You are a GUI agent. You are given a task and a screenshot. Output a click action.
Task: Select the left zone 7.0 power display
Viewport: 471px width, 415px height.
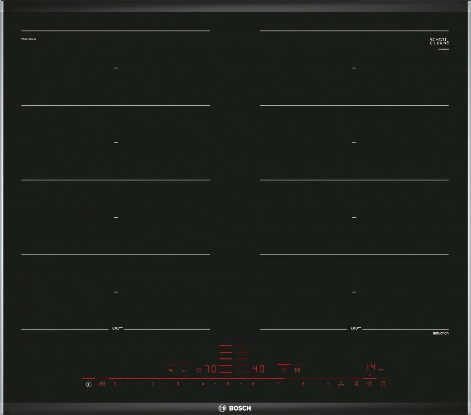(x=211, y=369)
